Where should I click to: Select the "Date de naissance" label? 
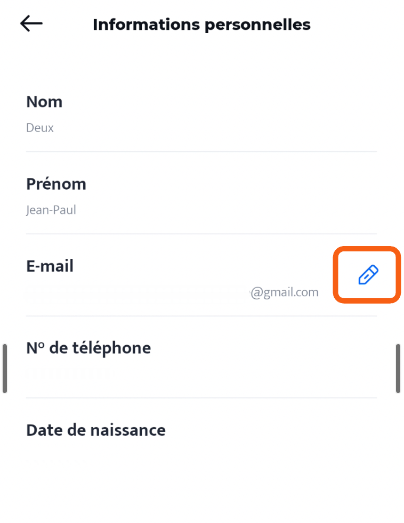click(x=96, y=430)
